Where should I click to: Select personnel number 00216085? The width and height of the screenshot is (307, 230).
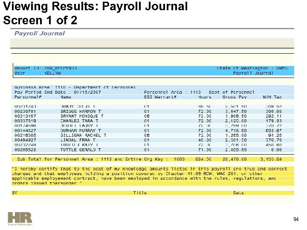point(25,135)
